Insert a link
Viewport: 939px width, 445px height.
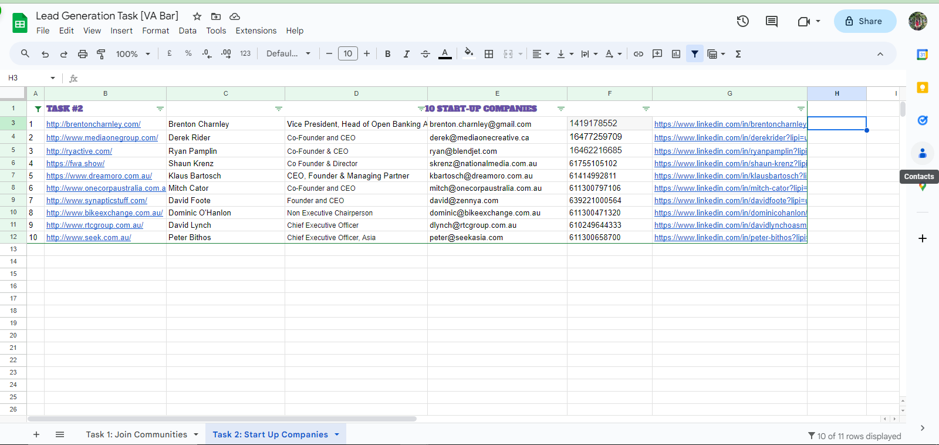pyautogui.click(x=639, y=54)
